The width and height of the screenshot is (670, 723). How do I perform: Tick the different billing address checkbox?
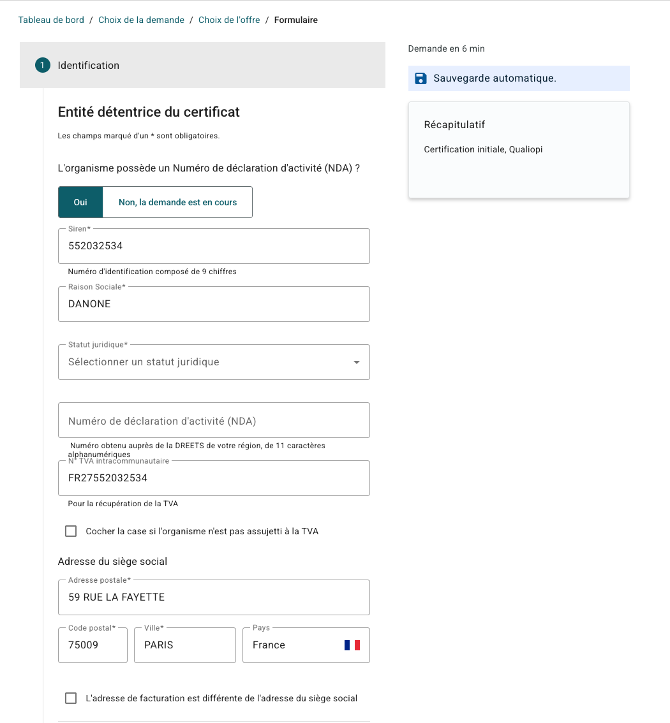(71, 698)
